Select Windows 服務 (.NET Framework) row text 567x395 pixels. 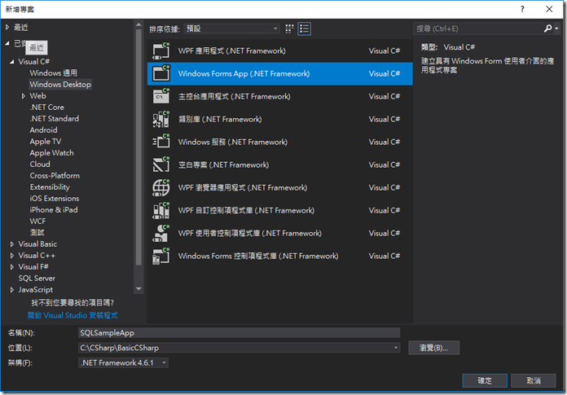233,142
